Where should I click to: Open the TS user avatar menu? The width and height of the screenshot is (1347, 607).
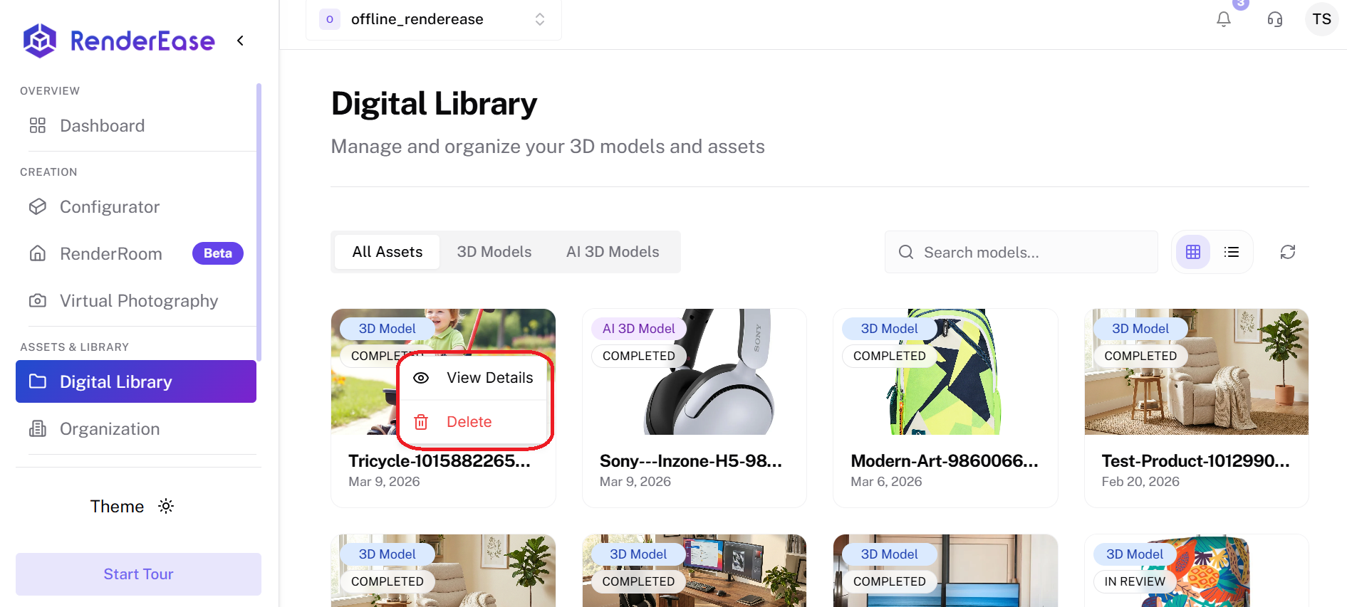pos(1322,19)
